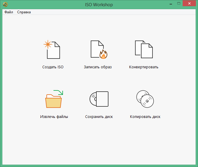Image resolution: width=198 pixels, height=167 pixels.
Task: Click the ISO Workshop app icon in title bar
Action: (5, 5)
